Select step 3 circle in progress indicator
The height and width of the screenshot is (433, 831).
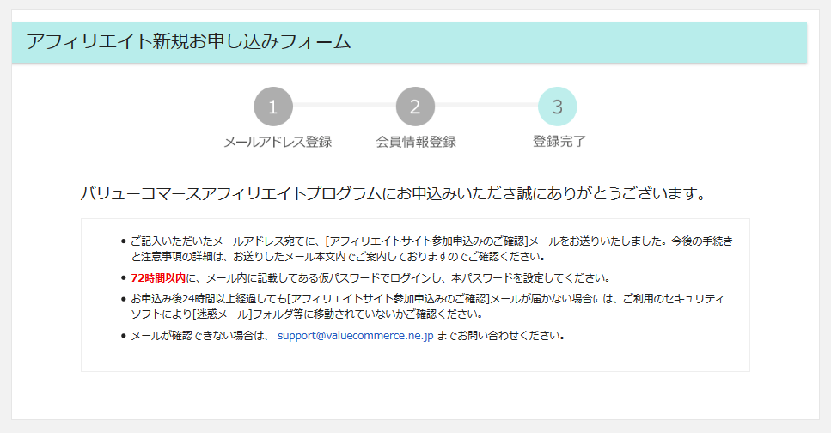[558, 107]
